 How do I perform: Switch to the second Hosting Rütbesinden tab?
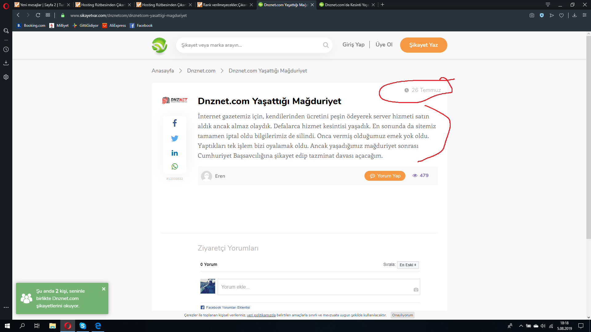[x=164, y=5]
